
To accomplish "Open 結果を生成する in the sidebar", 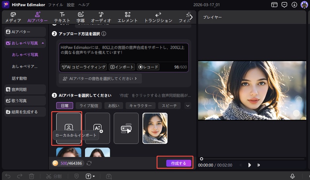I will click(x=25, y=112).
